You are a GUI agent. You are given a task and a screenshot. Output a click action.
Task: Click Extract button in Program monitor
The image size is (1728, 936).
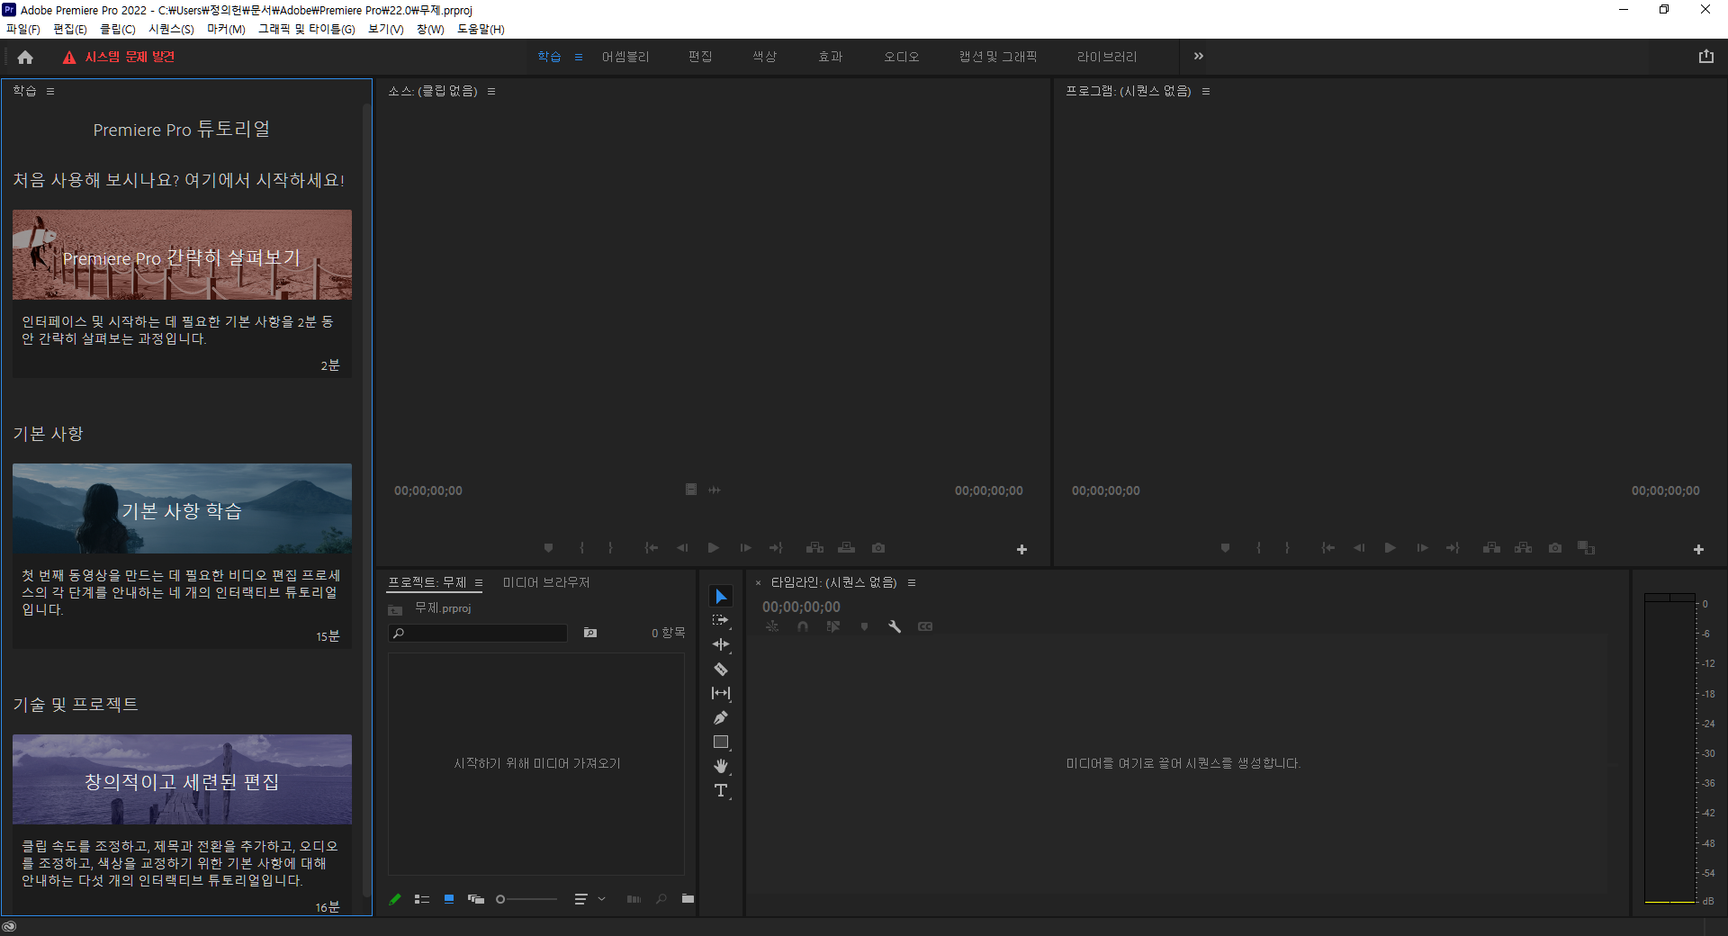[1524, 548]
